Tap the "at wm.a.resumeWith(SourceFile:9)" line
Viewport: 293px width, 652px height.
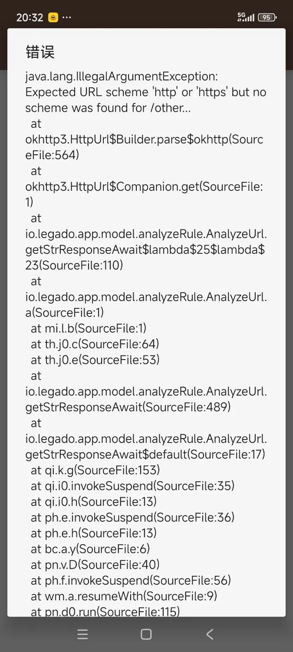124,596
